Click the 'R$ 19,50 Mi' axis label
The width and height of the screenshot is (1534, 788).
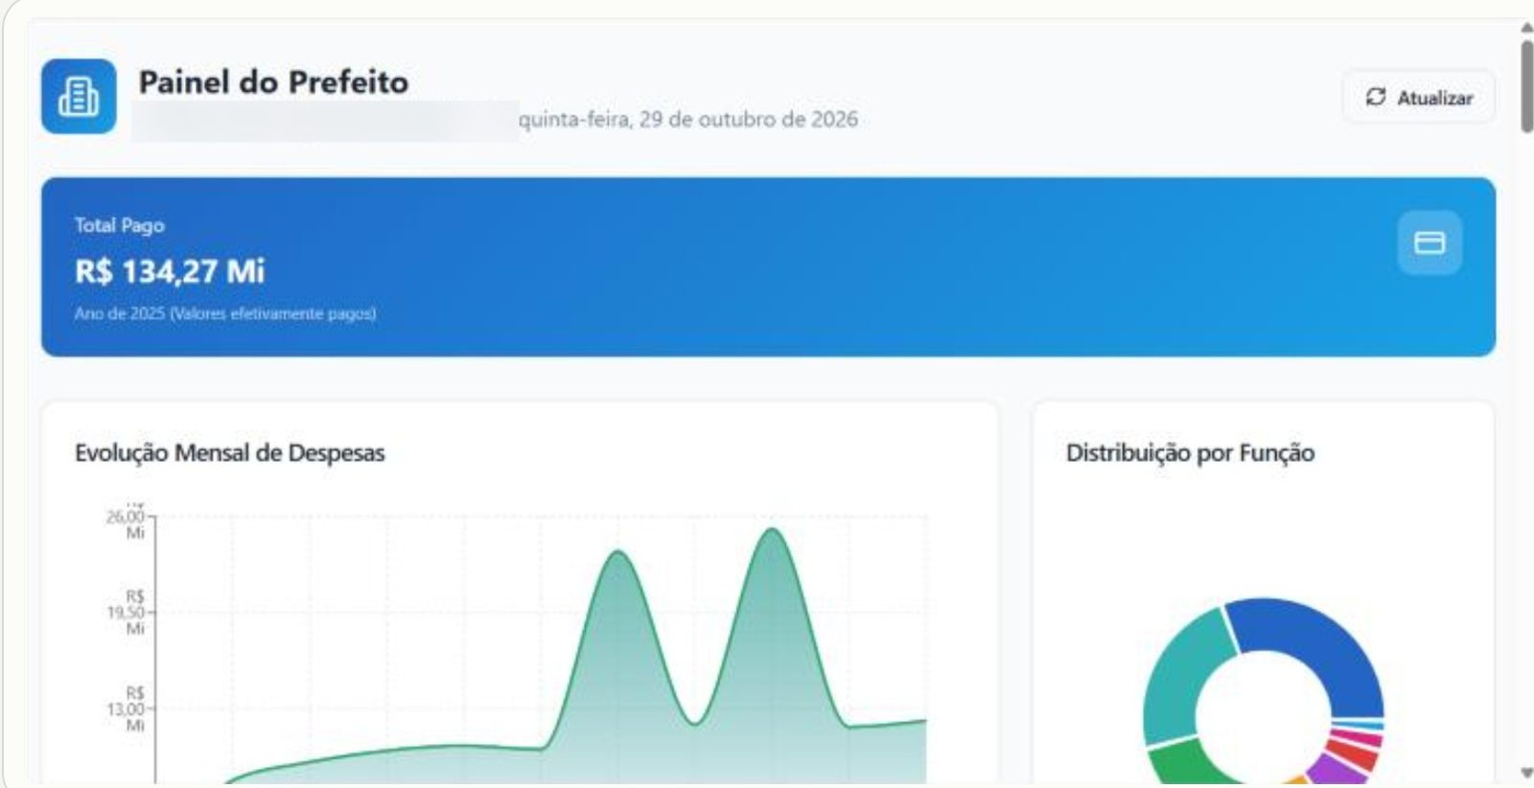(128, 613)
